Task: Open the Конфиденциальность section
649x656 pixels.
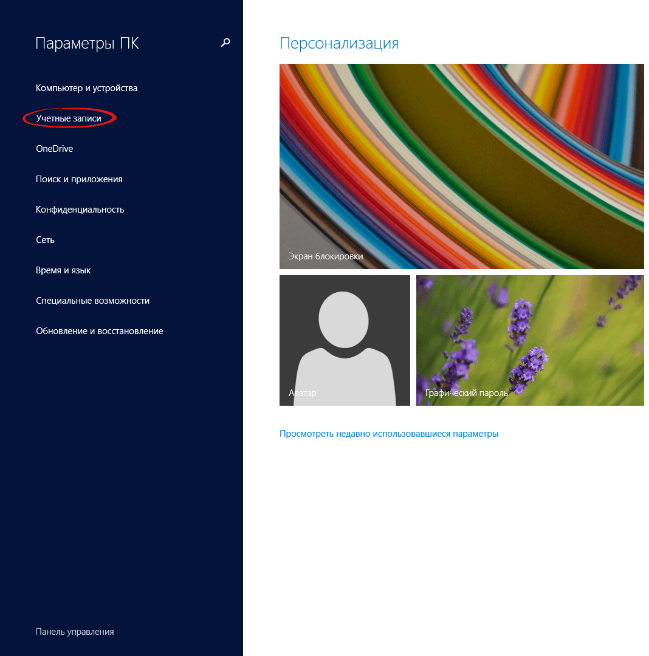Action: point(80,210)
